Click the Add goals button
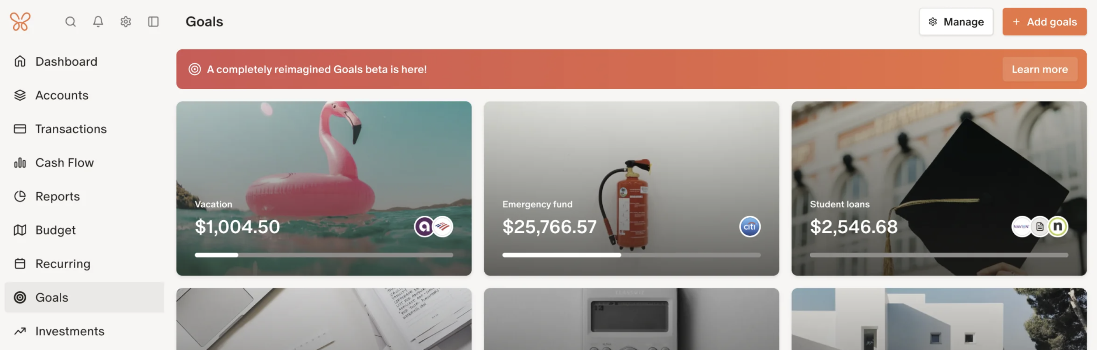This screenshot has width=1097, height=350. pyautogui.click(x=1044, y=22)
